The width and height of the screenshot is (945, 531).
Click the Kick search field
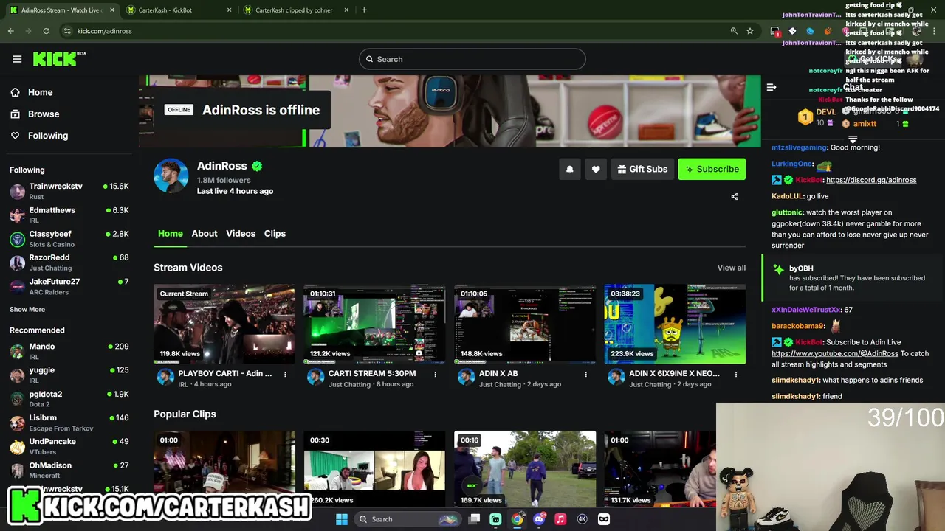[x=472, y=59]
